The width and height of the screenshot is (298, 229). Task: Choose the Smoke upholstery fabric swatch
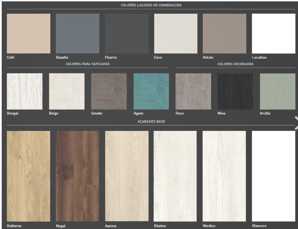pos(109,91)
